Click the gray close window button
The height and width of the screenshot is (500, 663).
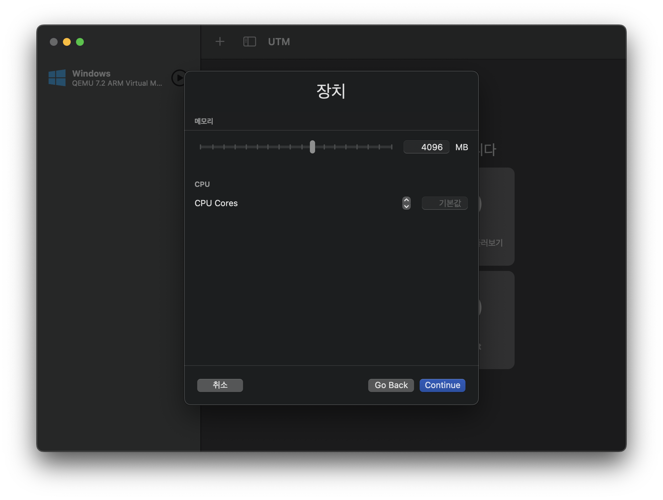[54, 42]
